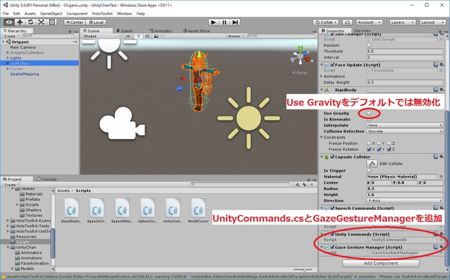Click the Radius value field
This screenshot has height=280, width=450.
(x=405, y=189)
